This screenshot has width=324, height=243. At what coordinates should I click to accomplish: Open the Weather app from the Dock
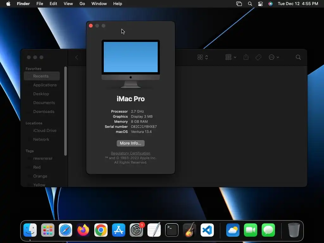coord(233,230)
